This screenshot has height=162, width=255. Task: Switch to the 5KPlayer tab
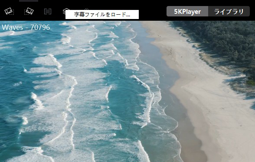187,11
